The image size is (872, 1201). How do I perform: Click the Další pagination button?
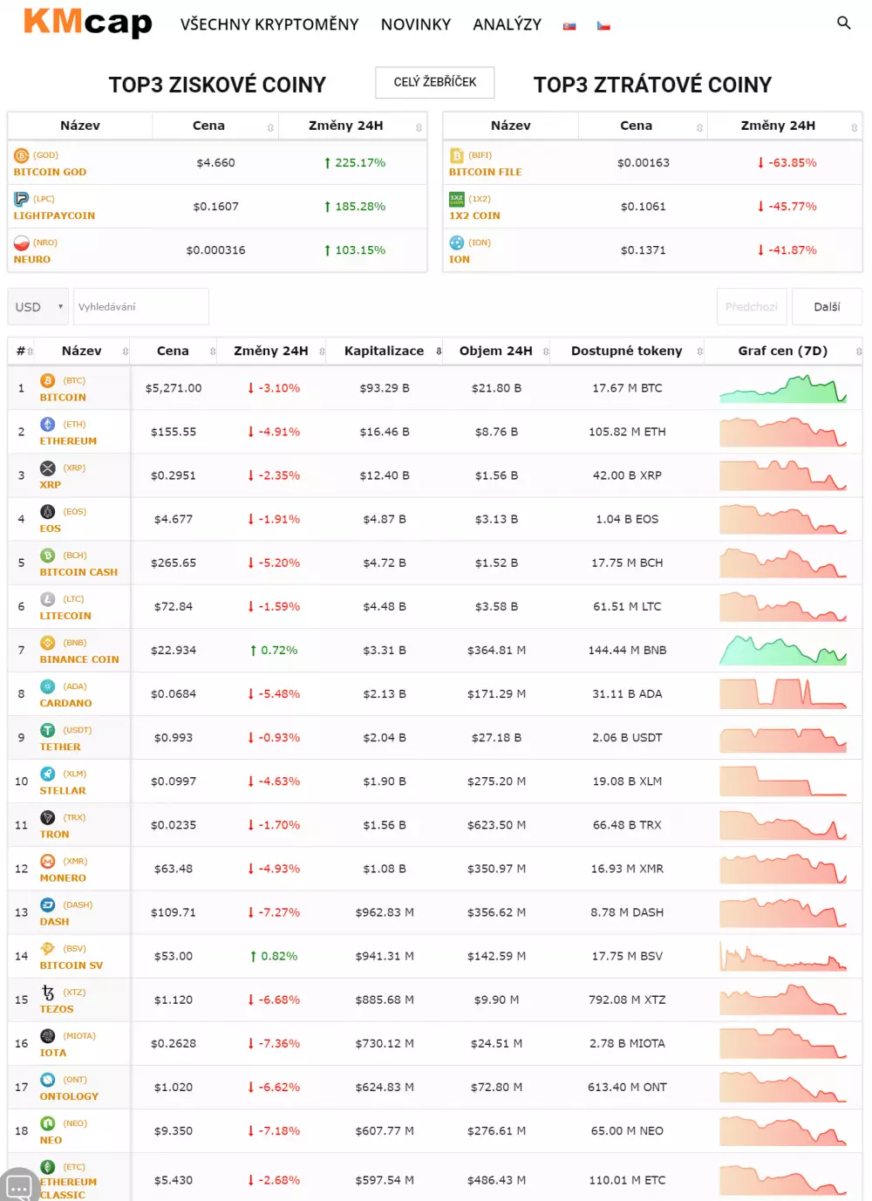827,307
